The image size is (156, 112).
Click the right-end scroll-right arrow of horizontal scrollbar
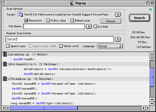click(x=148, y=108)
